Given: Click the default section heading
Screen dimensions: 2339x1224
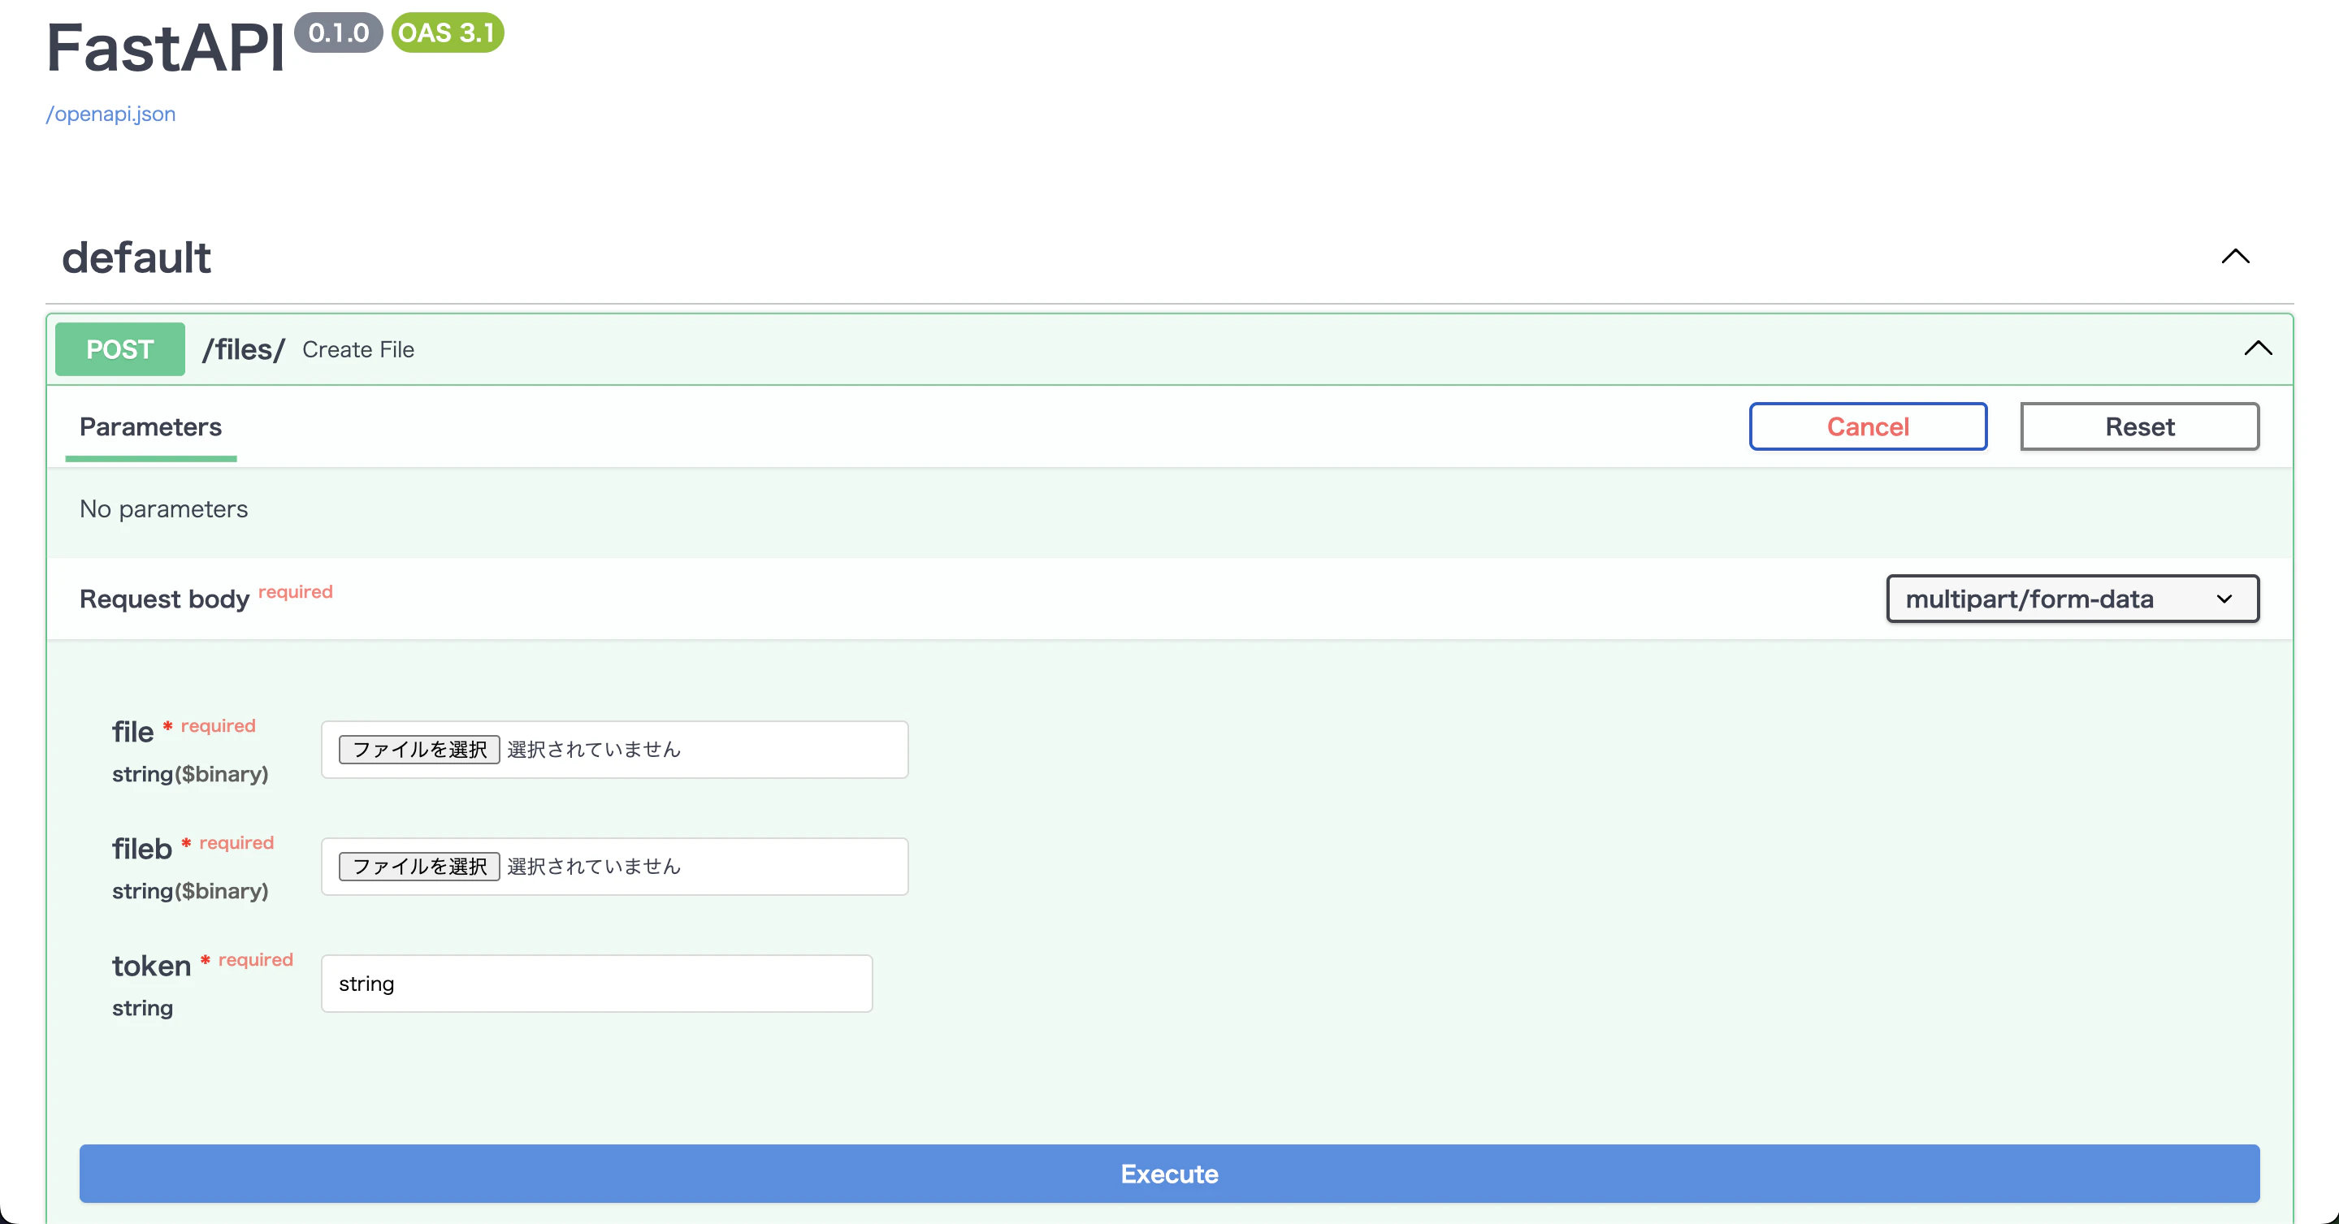Looking at the screenshot, I should tap(136, 257).
